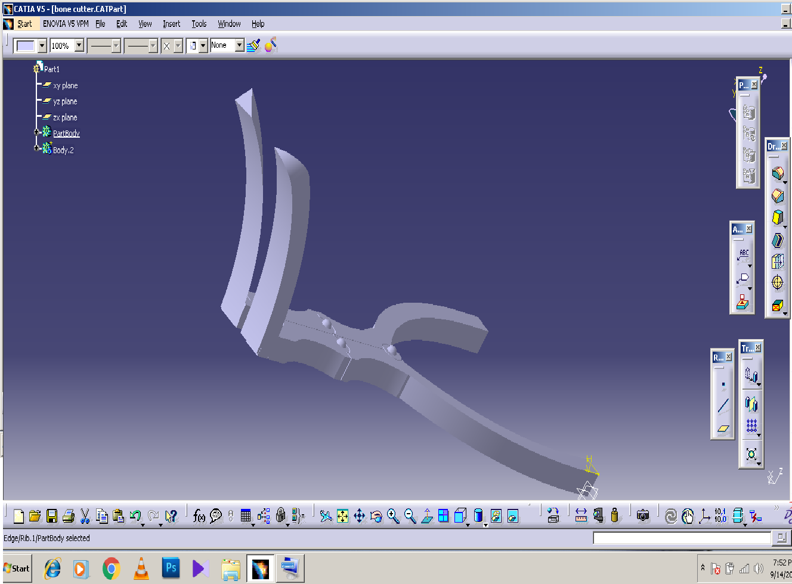Select the zx plane tree item
792x584 pixels.
point(65,117)
